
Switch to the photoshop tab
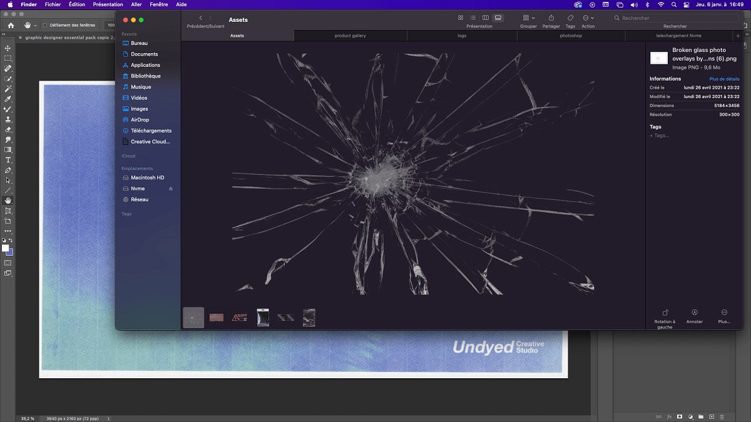[x=571, y=36]
